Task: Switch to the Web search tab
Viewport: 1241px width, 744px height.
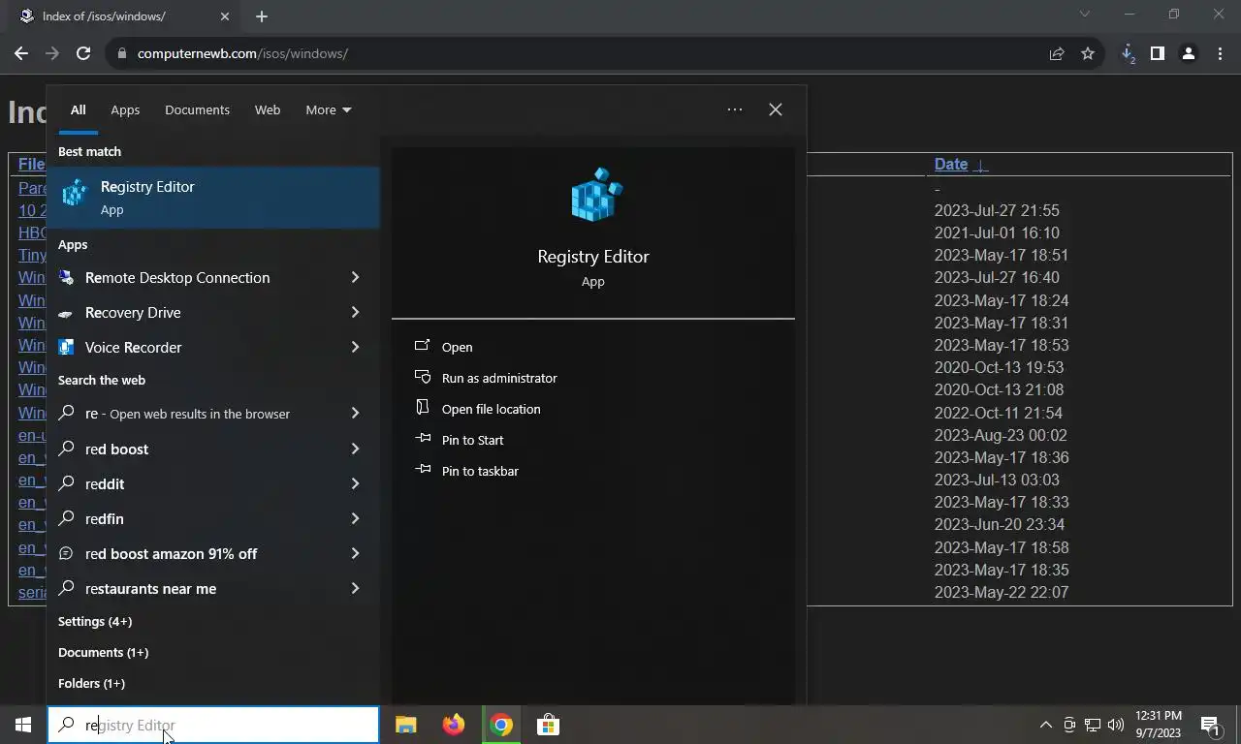Action: click(268, 109)
